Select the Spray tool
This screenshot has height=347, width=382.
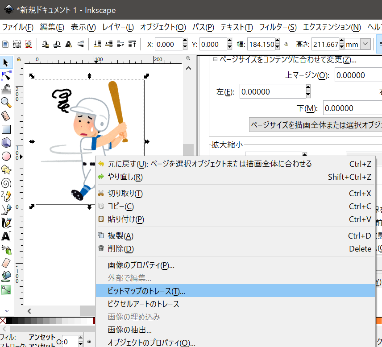click(x=6, y=250)
